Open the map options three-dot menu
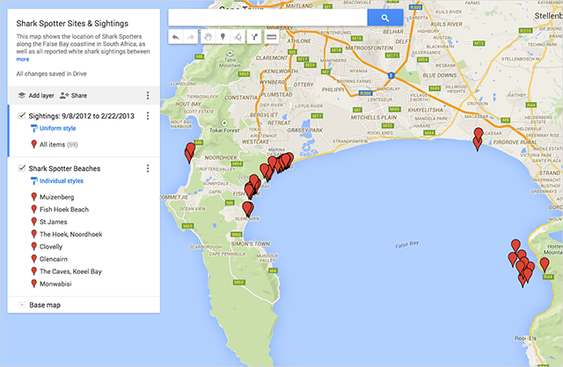 [148, 96]
